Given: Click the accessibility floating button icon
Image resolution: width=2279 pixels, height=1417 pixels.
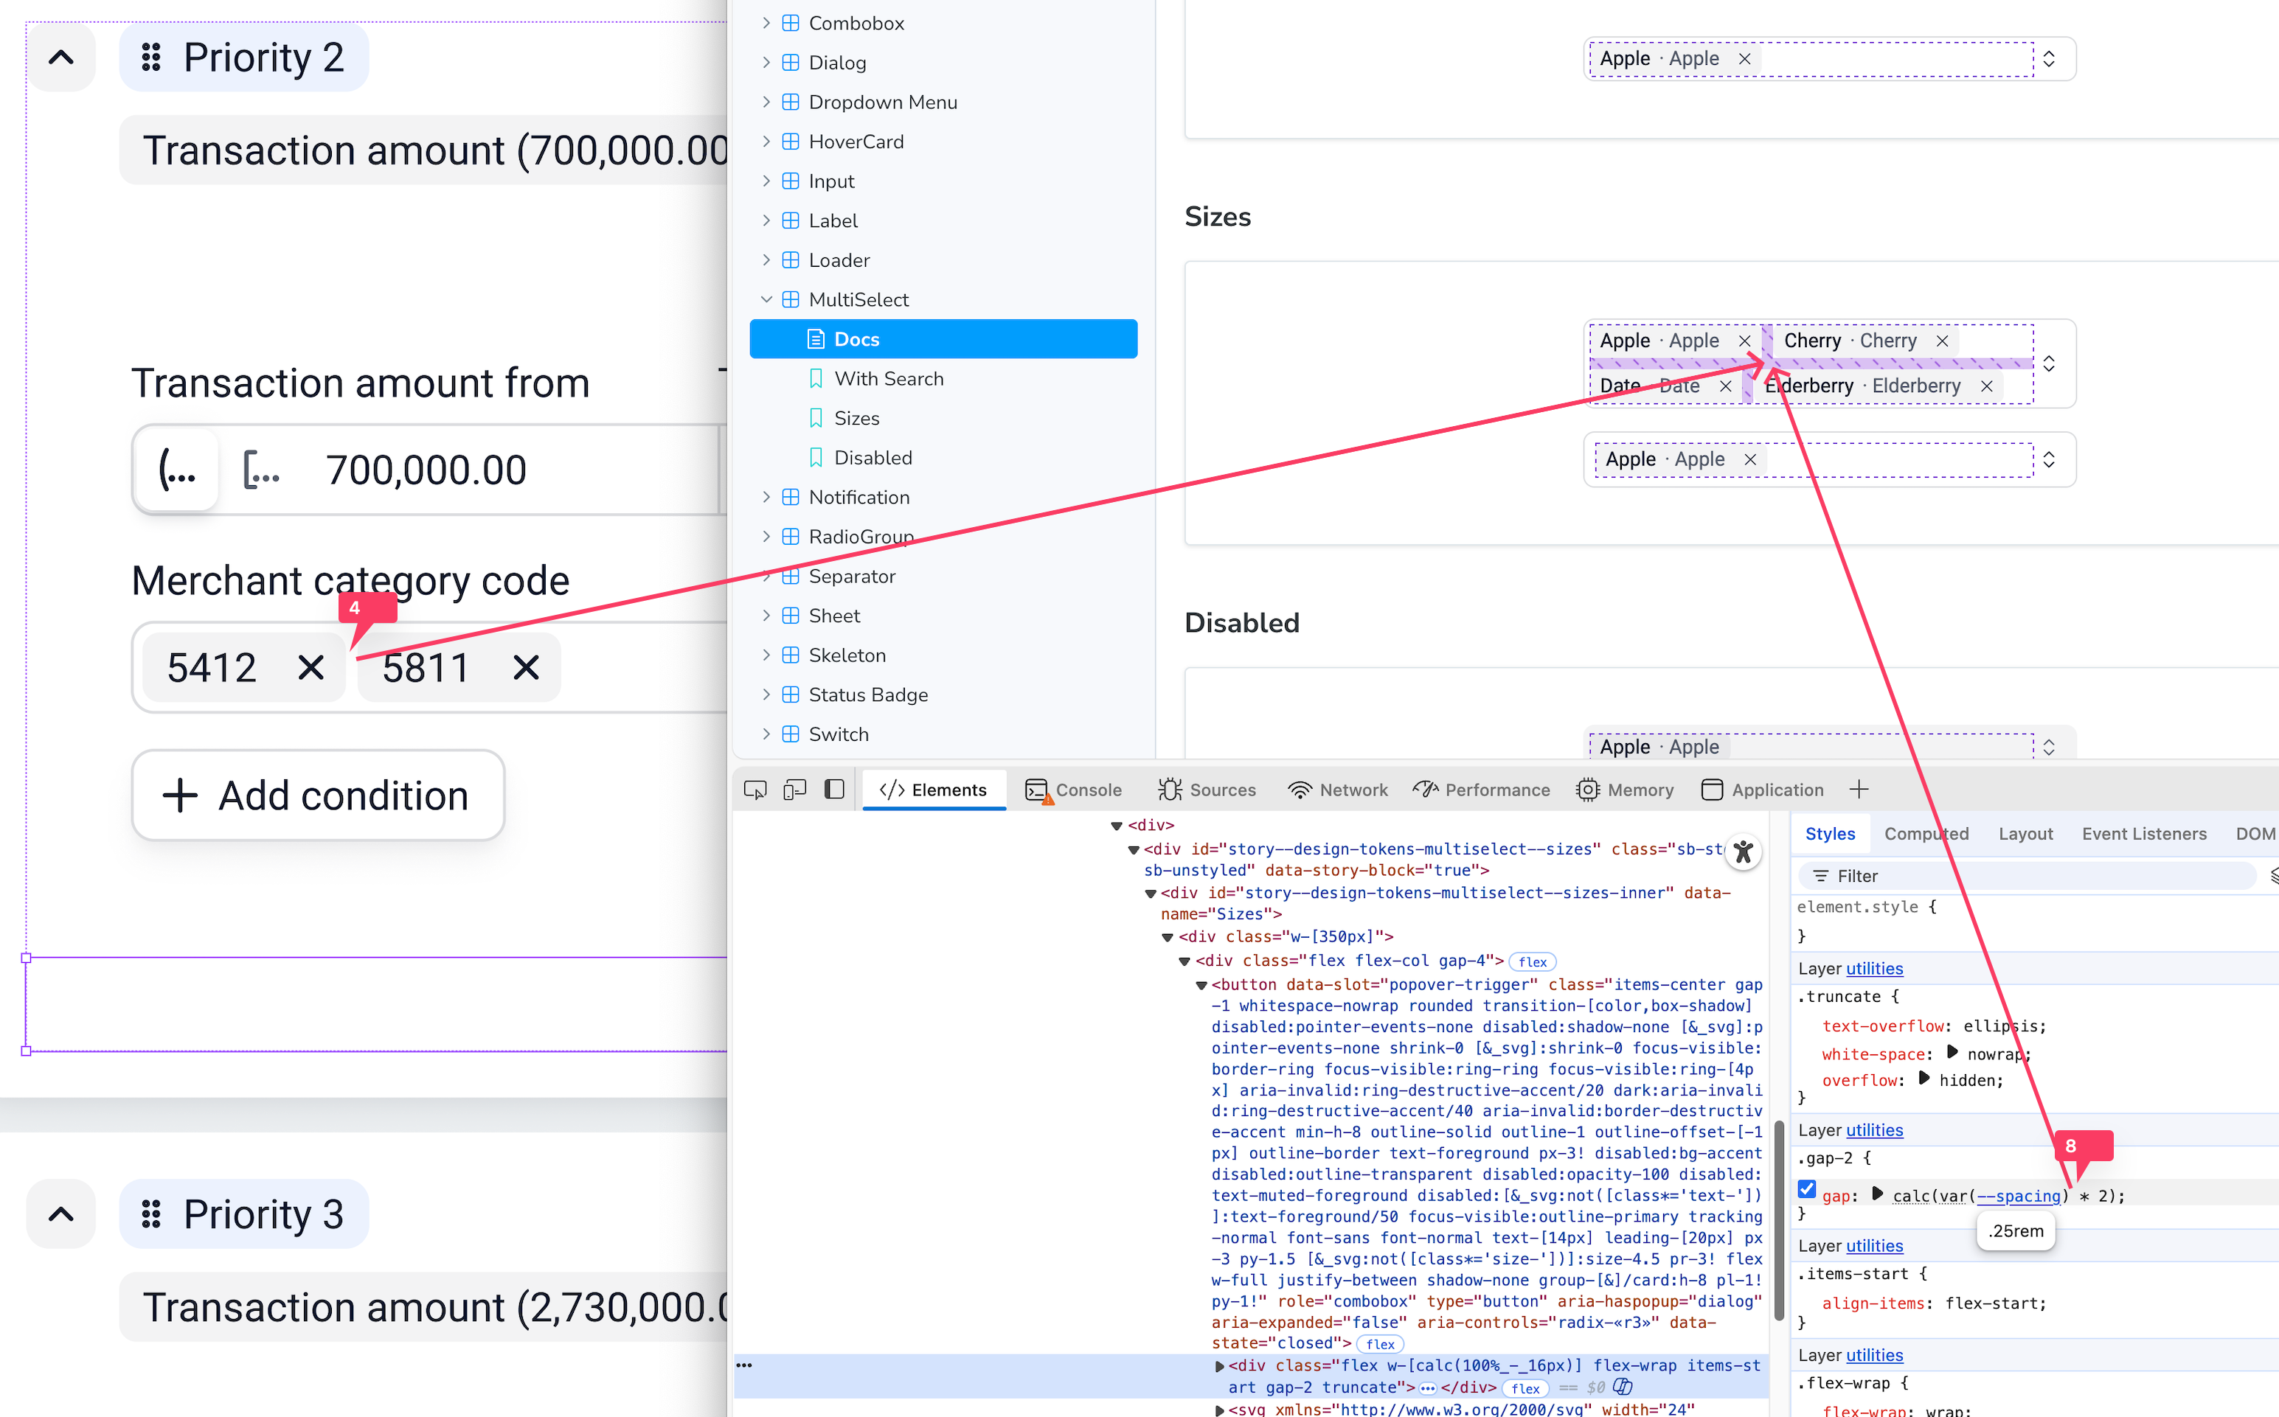Looking at the screenshot, I should pyautogui.click(x=1743, y=852).
